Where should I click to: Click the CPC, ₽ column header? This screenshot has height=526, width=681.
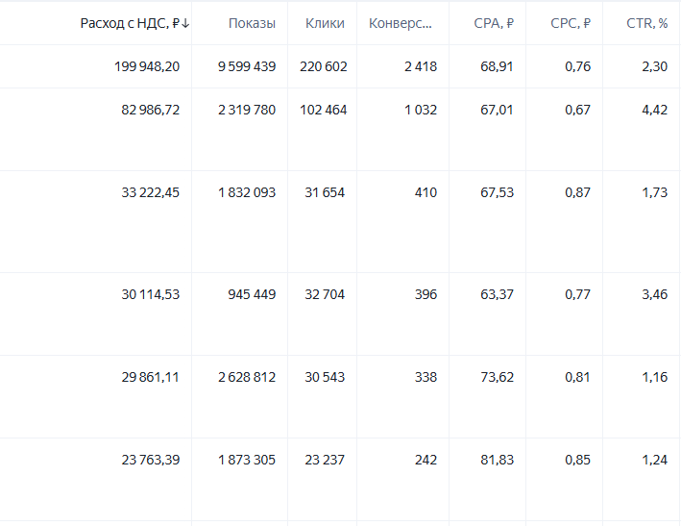(571, 23)
